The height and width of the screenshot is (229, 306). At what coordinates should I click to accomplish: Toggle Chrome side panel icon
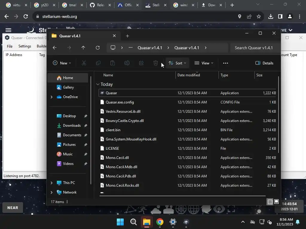(280, 17)
